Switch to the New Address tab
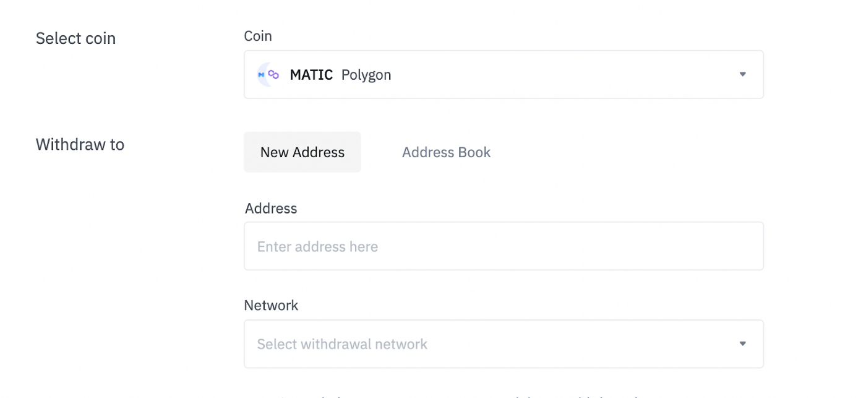Viewport: 866px width, 398px height. click(302, 152)
